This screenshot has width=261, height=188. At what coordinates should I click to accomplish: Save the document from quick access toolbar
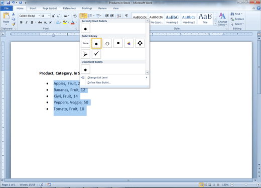click(8, 3)
